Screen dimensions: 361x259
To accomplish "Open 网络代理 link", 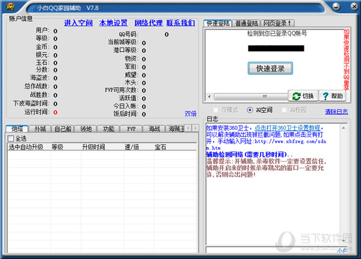I will (149, 23).
